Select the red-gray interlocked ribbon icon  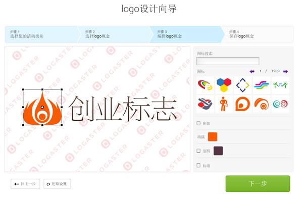[x=205, y=104]
